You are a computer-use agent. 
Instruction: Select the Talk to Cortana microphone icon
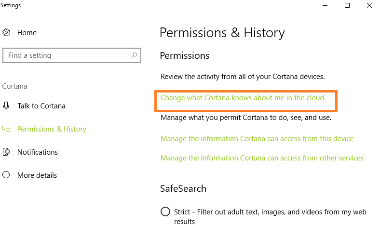pos(6,106)
